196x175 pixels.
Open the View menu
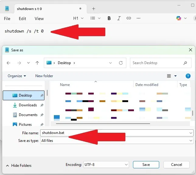click(39, 19)
